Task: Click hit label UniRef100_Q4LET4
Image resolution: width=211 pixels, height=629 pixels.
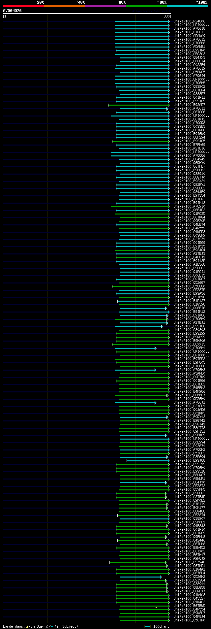Action: [x=189, y=225]
